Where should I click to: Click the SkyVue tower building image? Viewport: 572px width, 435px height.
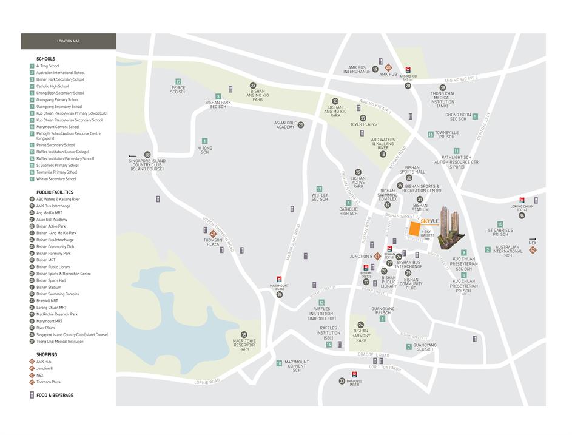(450, 228)
